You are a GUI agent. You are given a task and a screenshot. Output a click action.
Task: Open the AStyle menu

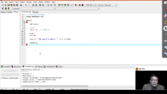(41, 2)
